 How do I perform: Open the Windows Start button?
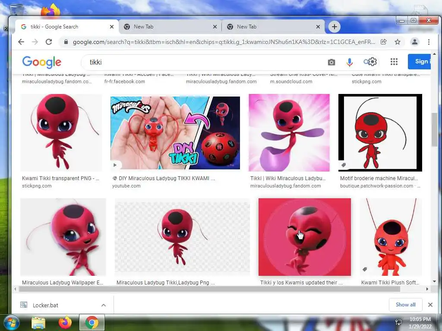12,323
